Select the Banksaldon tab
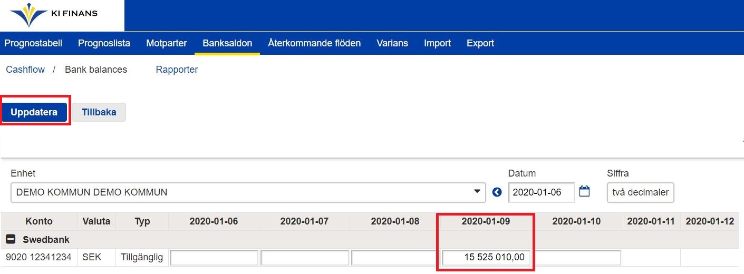Screen dimensions: 744x274 (x=227, y=43)
